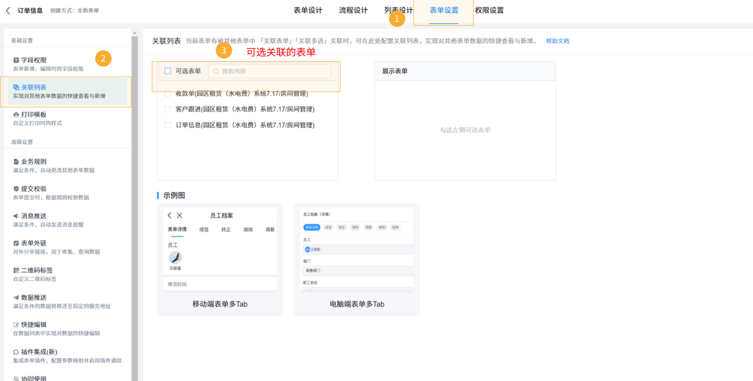Click the 数据推送 paper plane icon

tap(16, 297)
